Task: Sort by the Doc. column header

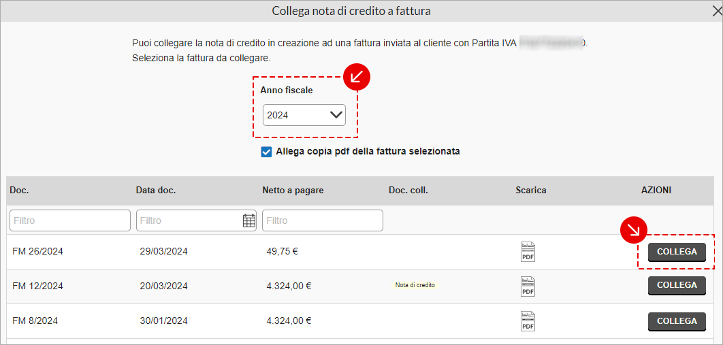Action: pyautogui.click(x=19, y=191)
